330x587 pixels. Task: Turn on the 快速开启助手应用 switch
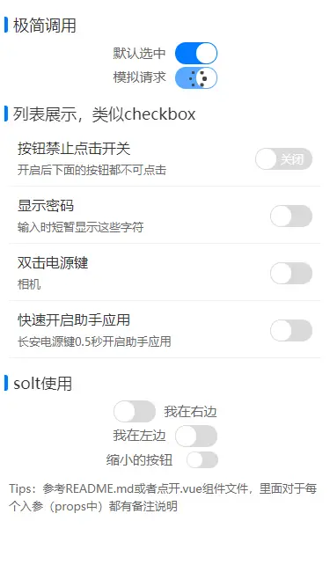[291, 331]
